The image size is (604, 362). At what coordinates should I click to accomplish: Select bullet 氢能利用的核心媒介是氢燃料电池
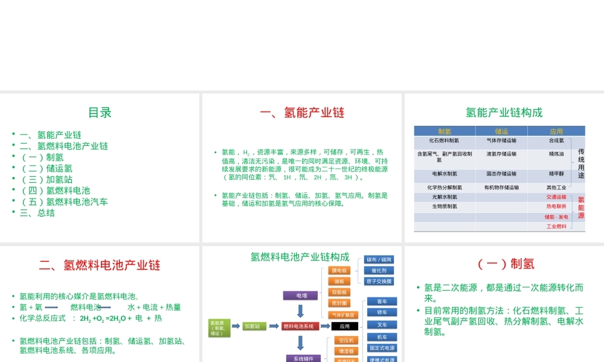point(79,296)
